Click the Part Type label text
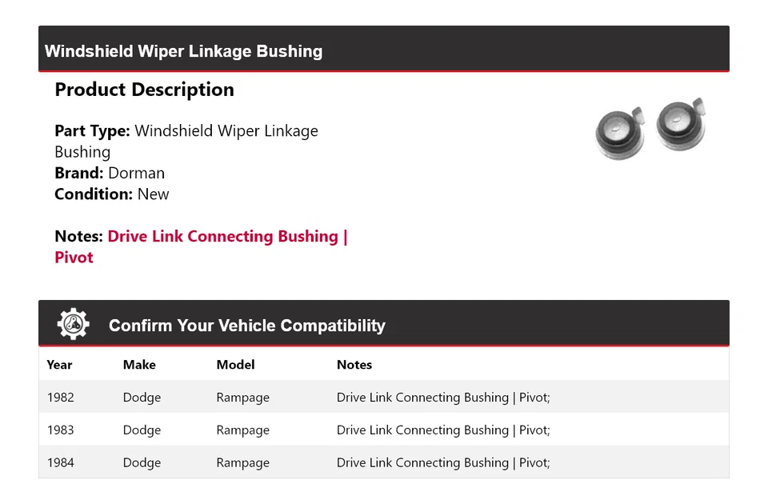The height and width of the screenshot is (504, 768). coord(92,131)
